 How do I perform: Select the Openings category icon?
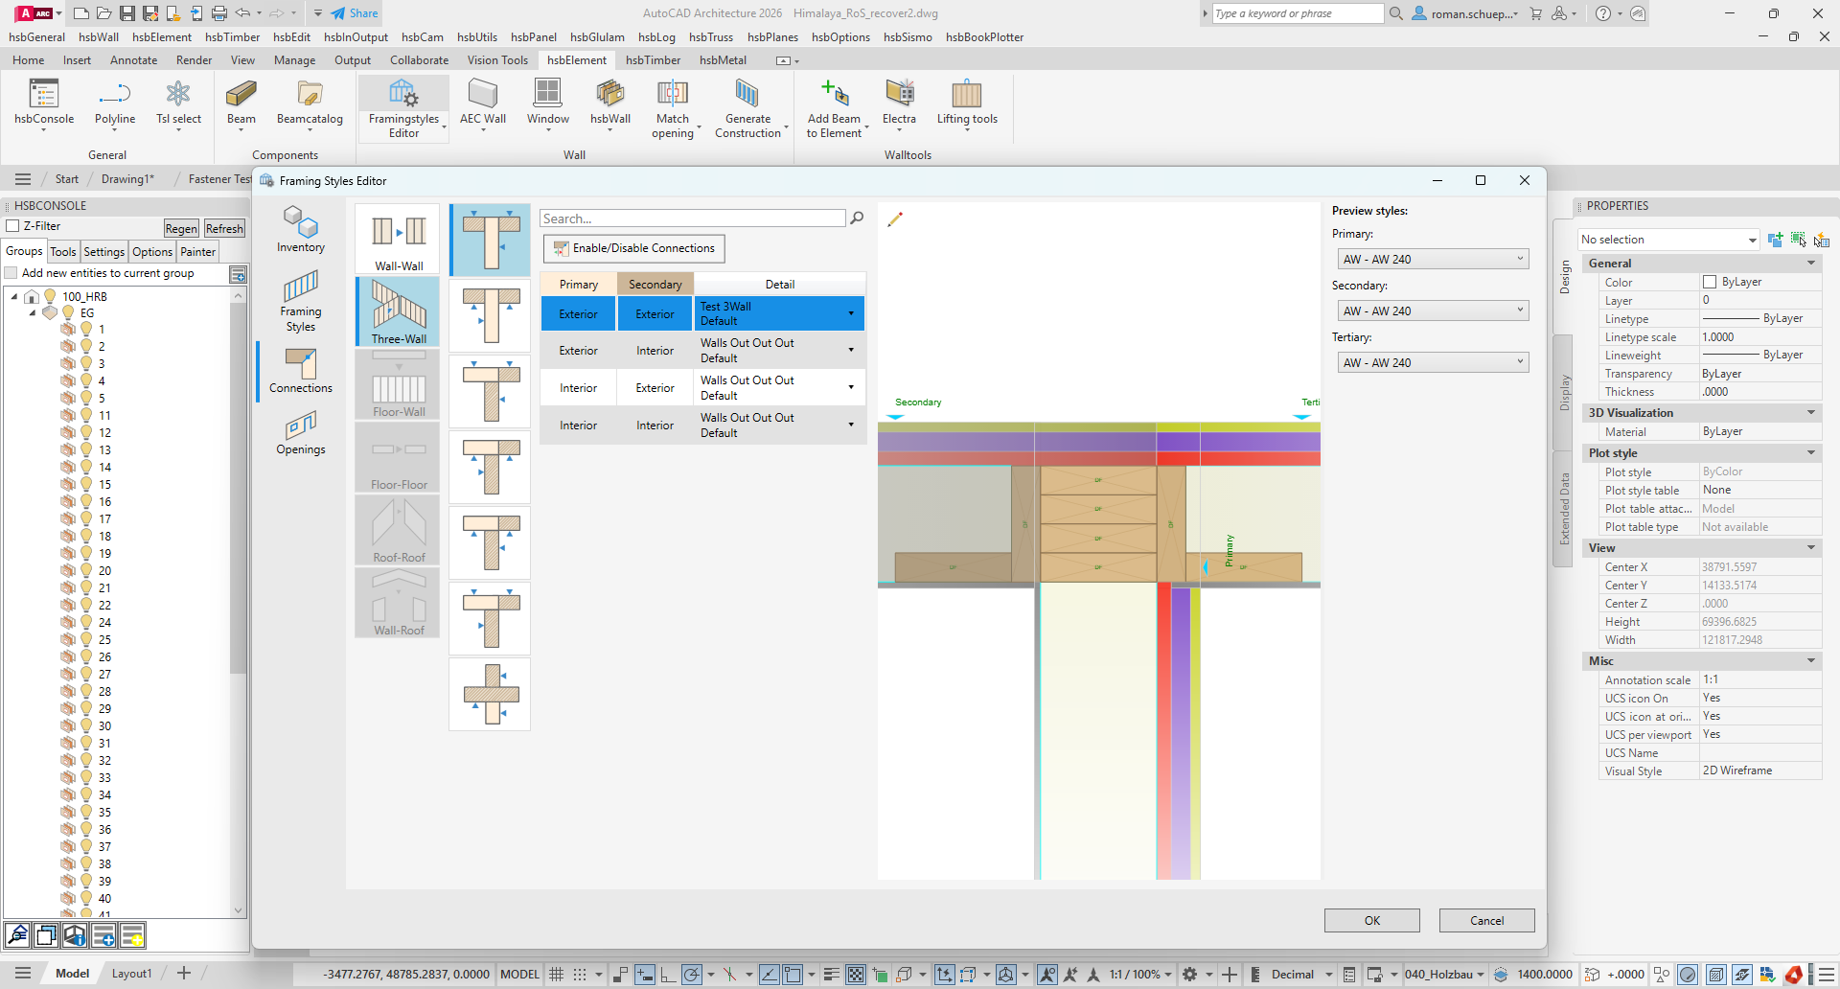click(301, 433)
